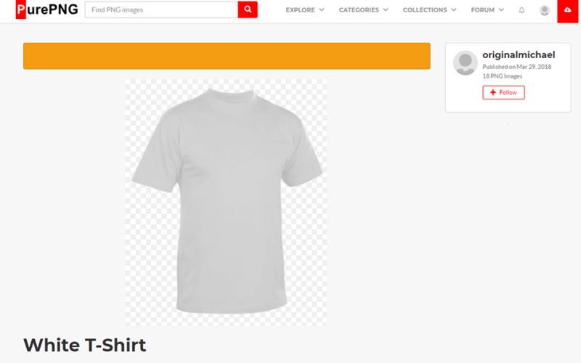
Task: Click the red cloud upload icon
Action: [x=567, y=10]
